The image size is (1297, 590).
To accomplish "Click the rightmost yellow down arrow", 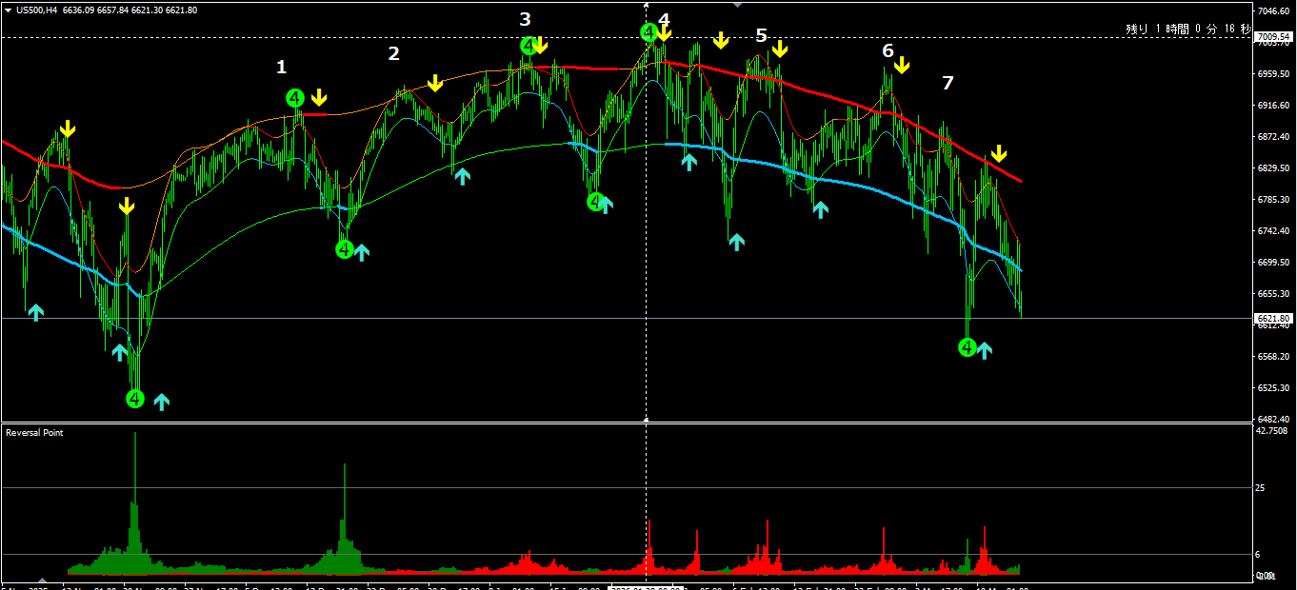I will [998, 154].
